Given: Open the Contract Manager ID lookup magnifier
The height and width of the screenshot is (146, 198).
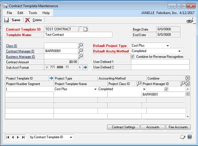Looking at the screenshot, I should (81, 51).
